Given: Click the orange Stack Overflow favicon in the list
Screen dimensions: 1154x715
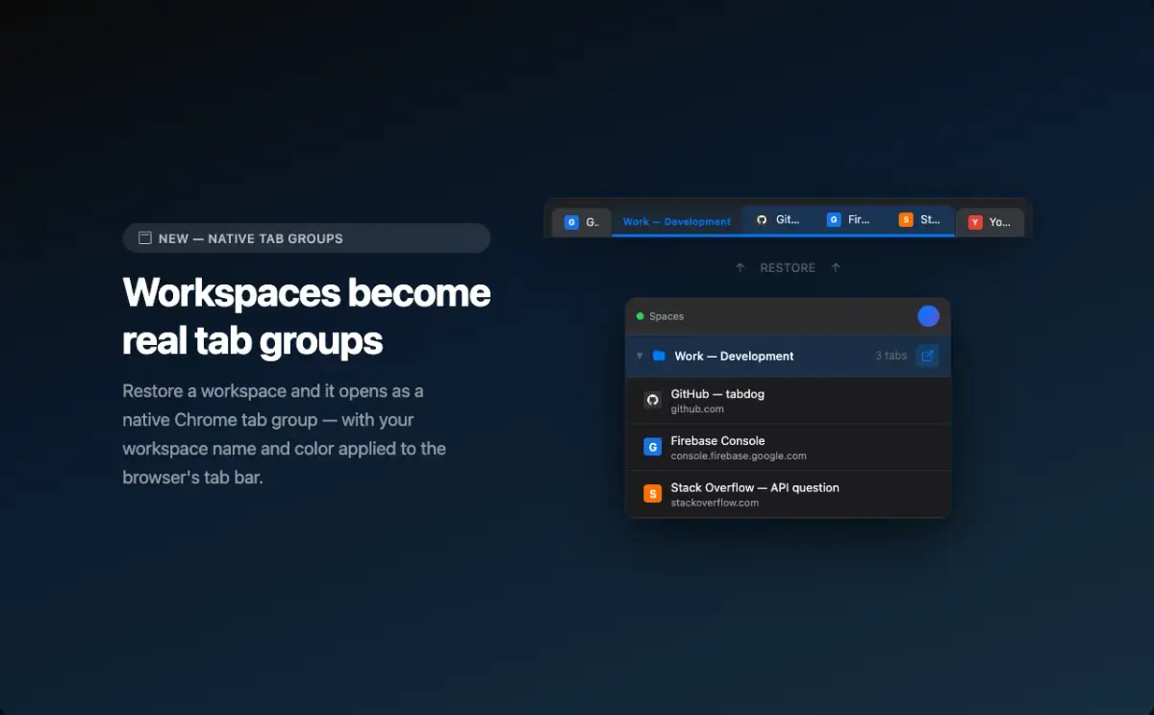Looking at the screenshot, I should (652, 494).
